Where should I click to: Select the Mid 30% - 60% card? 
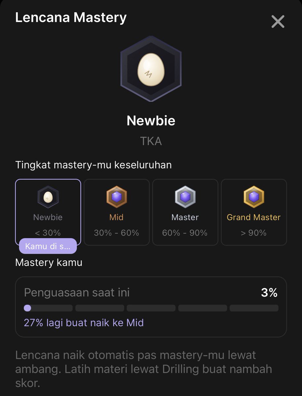[117, 212]
